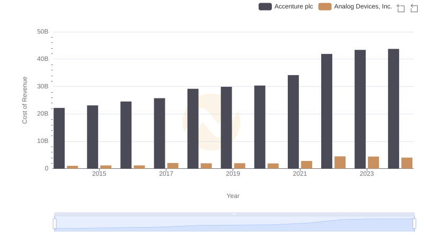Grab the right handle of zoom slider
The image size is (424, 244).
click(x=414, y=224)
